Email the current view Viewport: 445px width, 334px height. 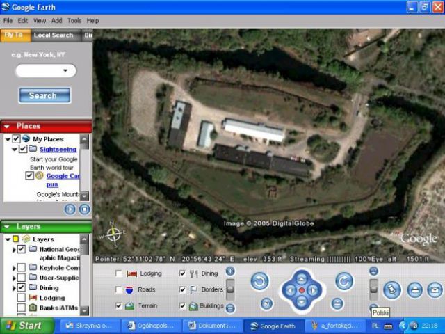point(435,290)
